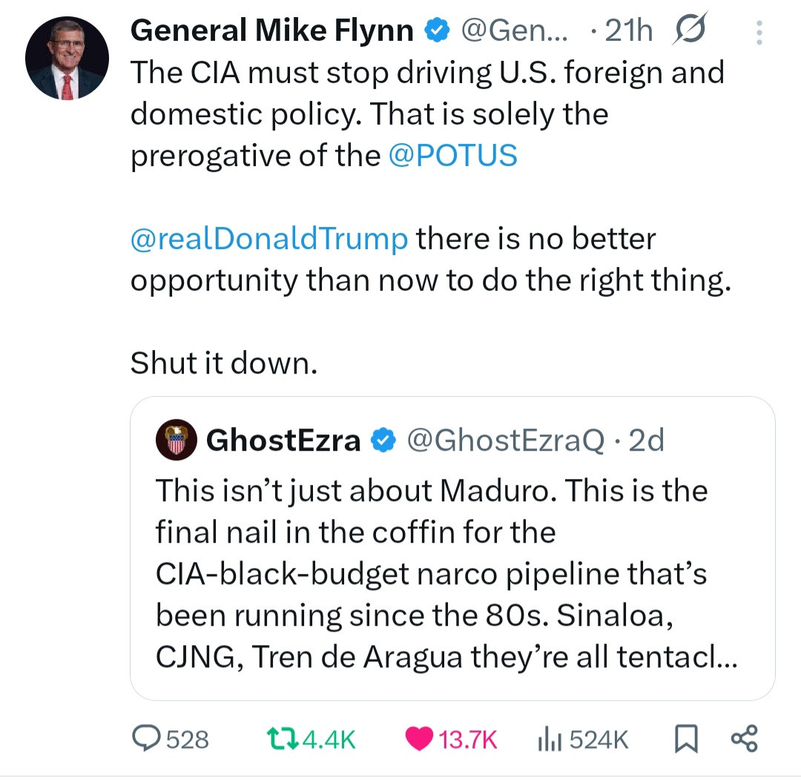Open three-dot more options menu
This screenshot has width=801, height=780.
758,31
